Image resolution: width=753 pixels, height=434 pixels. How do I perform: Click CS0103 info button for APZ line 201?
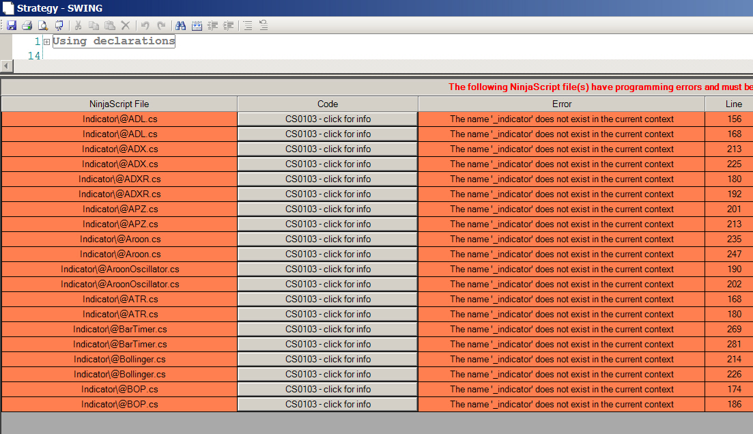328,209
